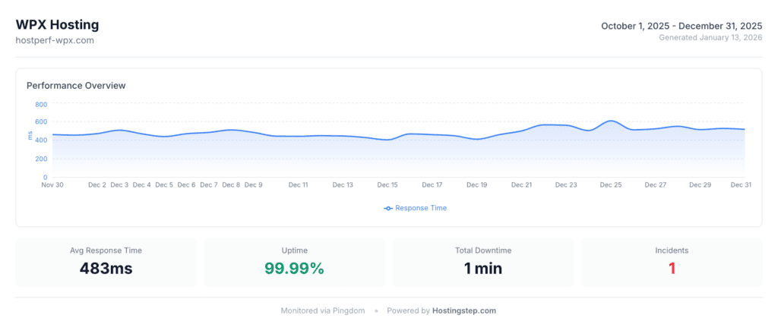Click the Uptime 99.99% value

[x=294, y=268]
